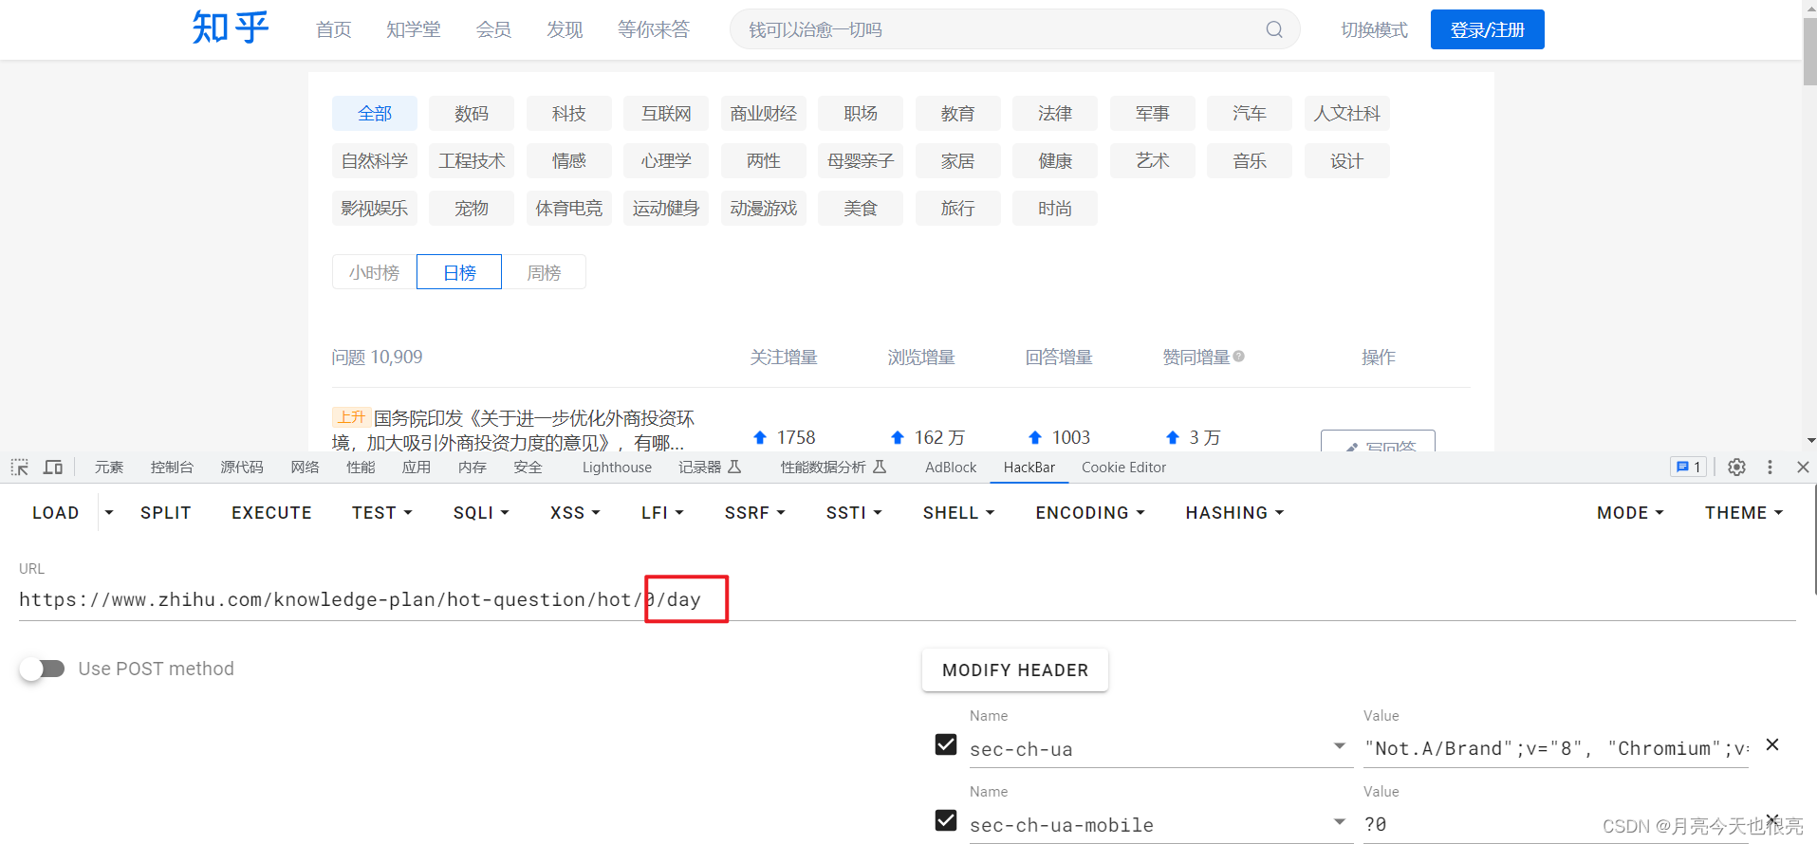Click the Zhihu logo
This screenshot has height=844, width=1817.
tap(231, 28)
